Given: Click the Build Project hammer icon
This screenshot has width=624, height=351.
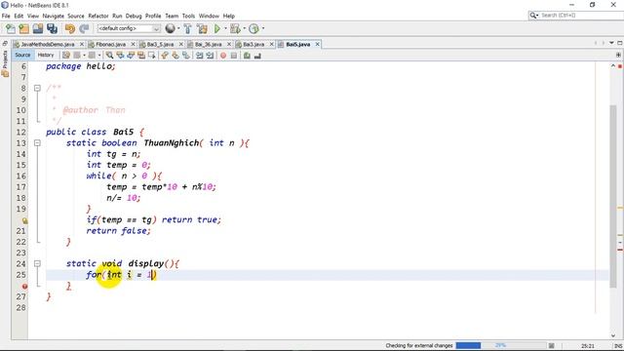Looking at the screenshot, I should pyautogui.click(x=187, y=28).
